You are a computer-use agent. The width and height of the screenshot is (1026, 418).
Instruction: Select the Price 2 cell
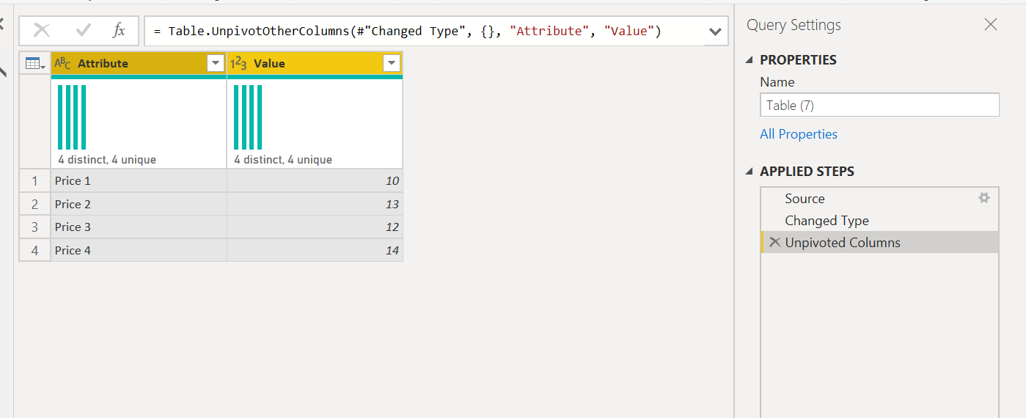(139, 204)
